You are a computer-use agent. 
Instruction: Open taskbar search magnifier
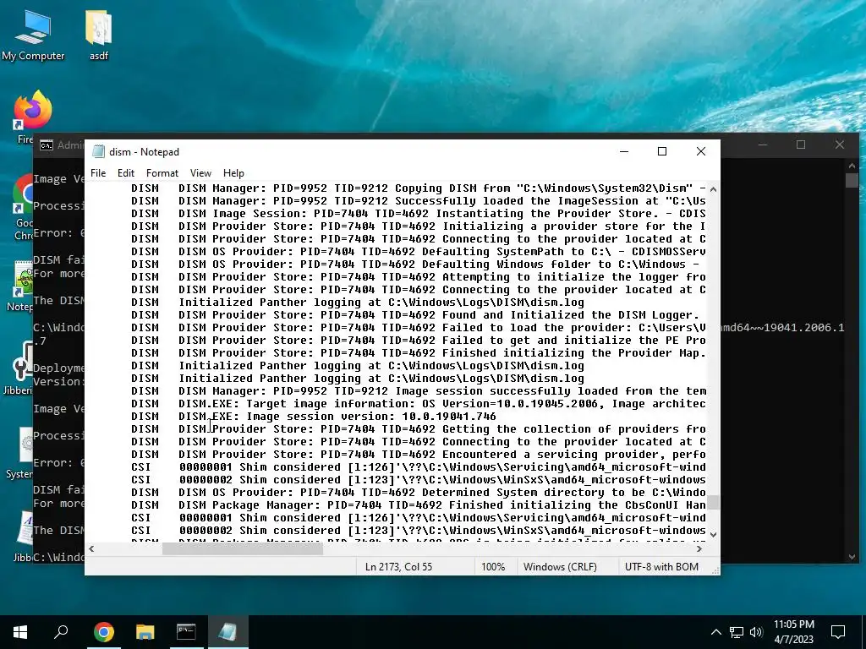[x=61, y=632]
